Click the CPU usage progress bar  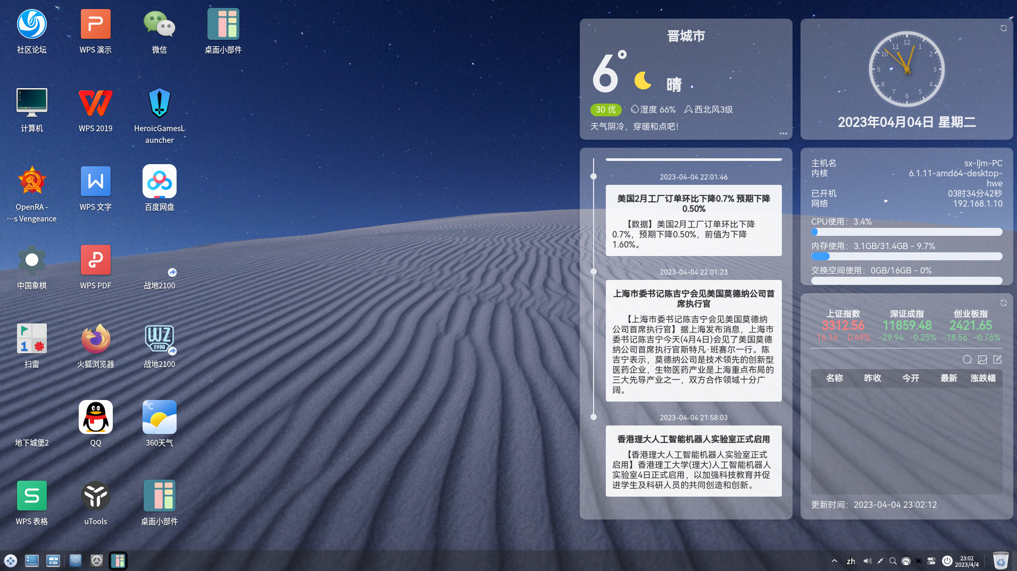906,232
